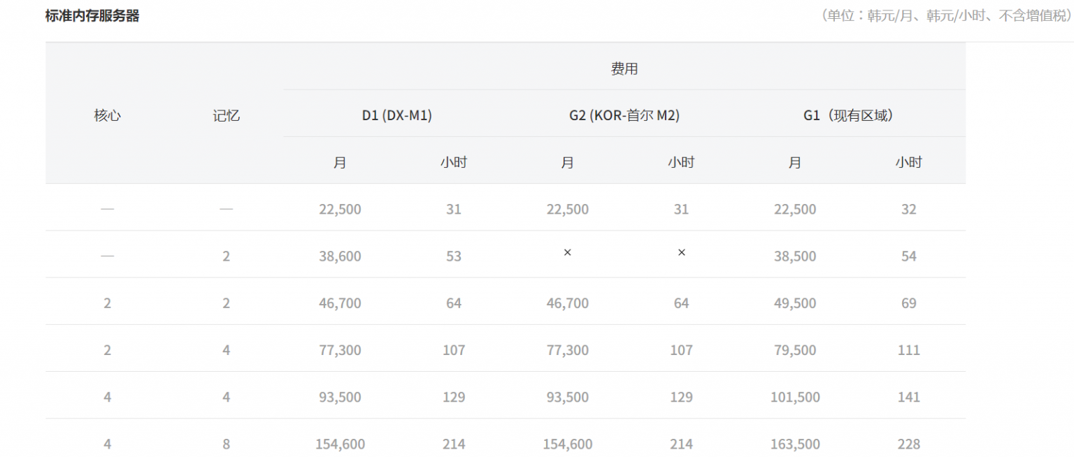Click the 101,500 price in G1 column
Image resolution: width=1074 pixels, height=457 pixels.
[794, 397]
